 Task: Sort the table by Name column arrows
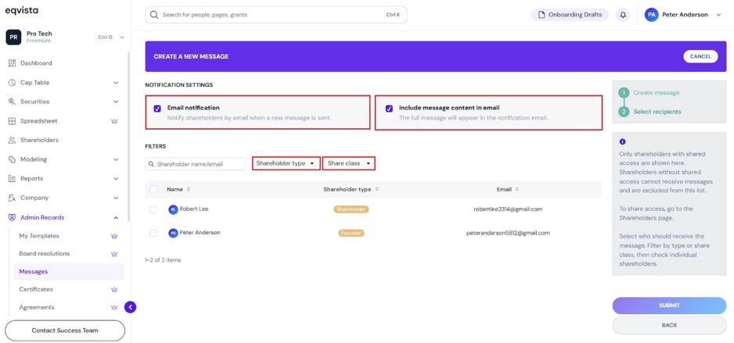point(189,189)
